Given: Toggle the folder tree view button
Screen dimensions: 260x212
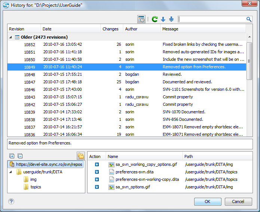Looking at the screenshot, I should coord(80,156).
